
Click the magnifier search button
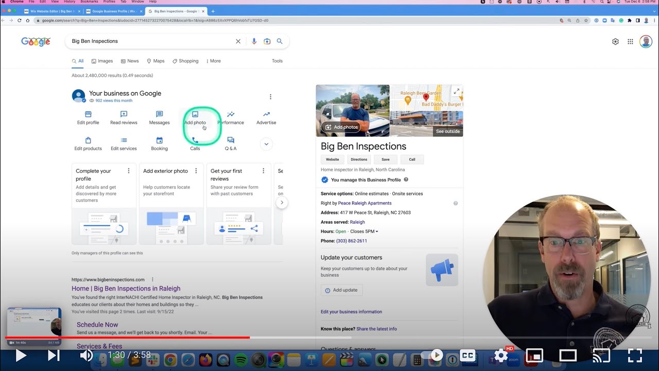tap(280, 41)
